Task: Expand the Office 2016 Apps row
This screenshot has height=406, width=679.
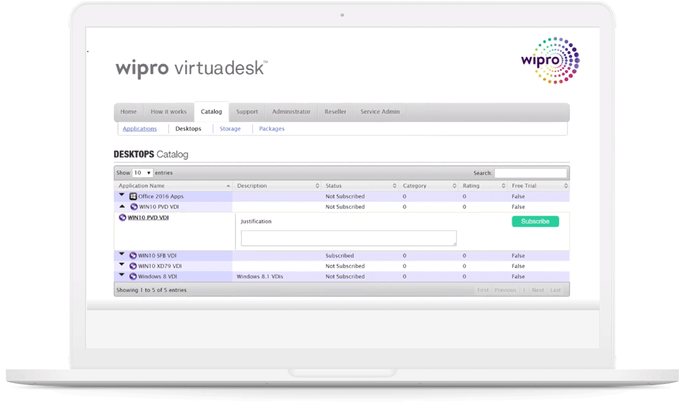Action: coord(122,195)
